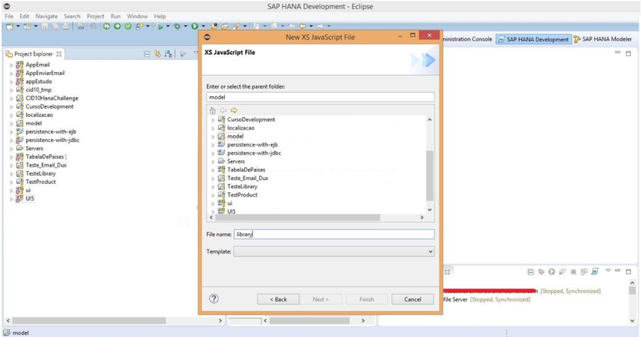Screen dimensions: 641x337
Task: Expand the Servers folder in dialog tree
Action: (x=213, y=161)
